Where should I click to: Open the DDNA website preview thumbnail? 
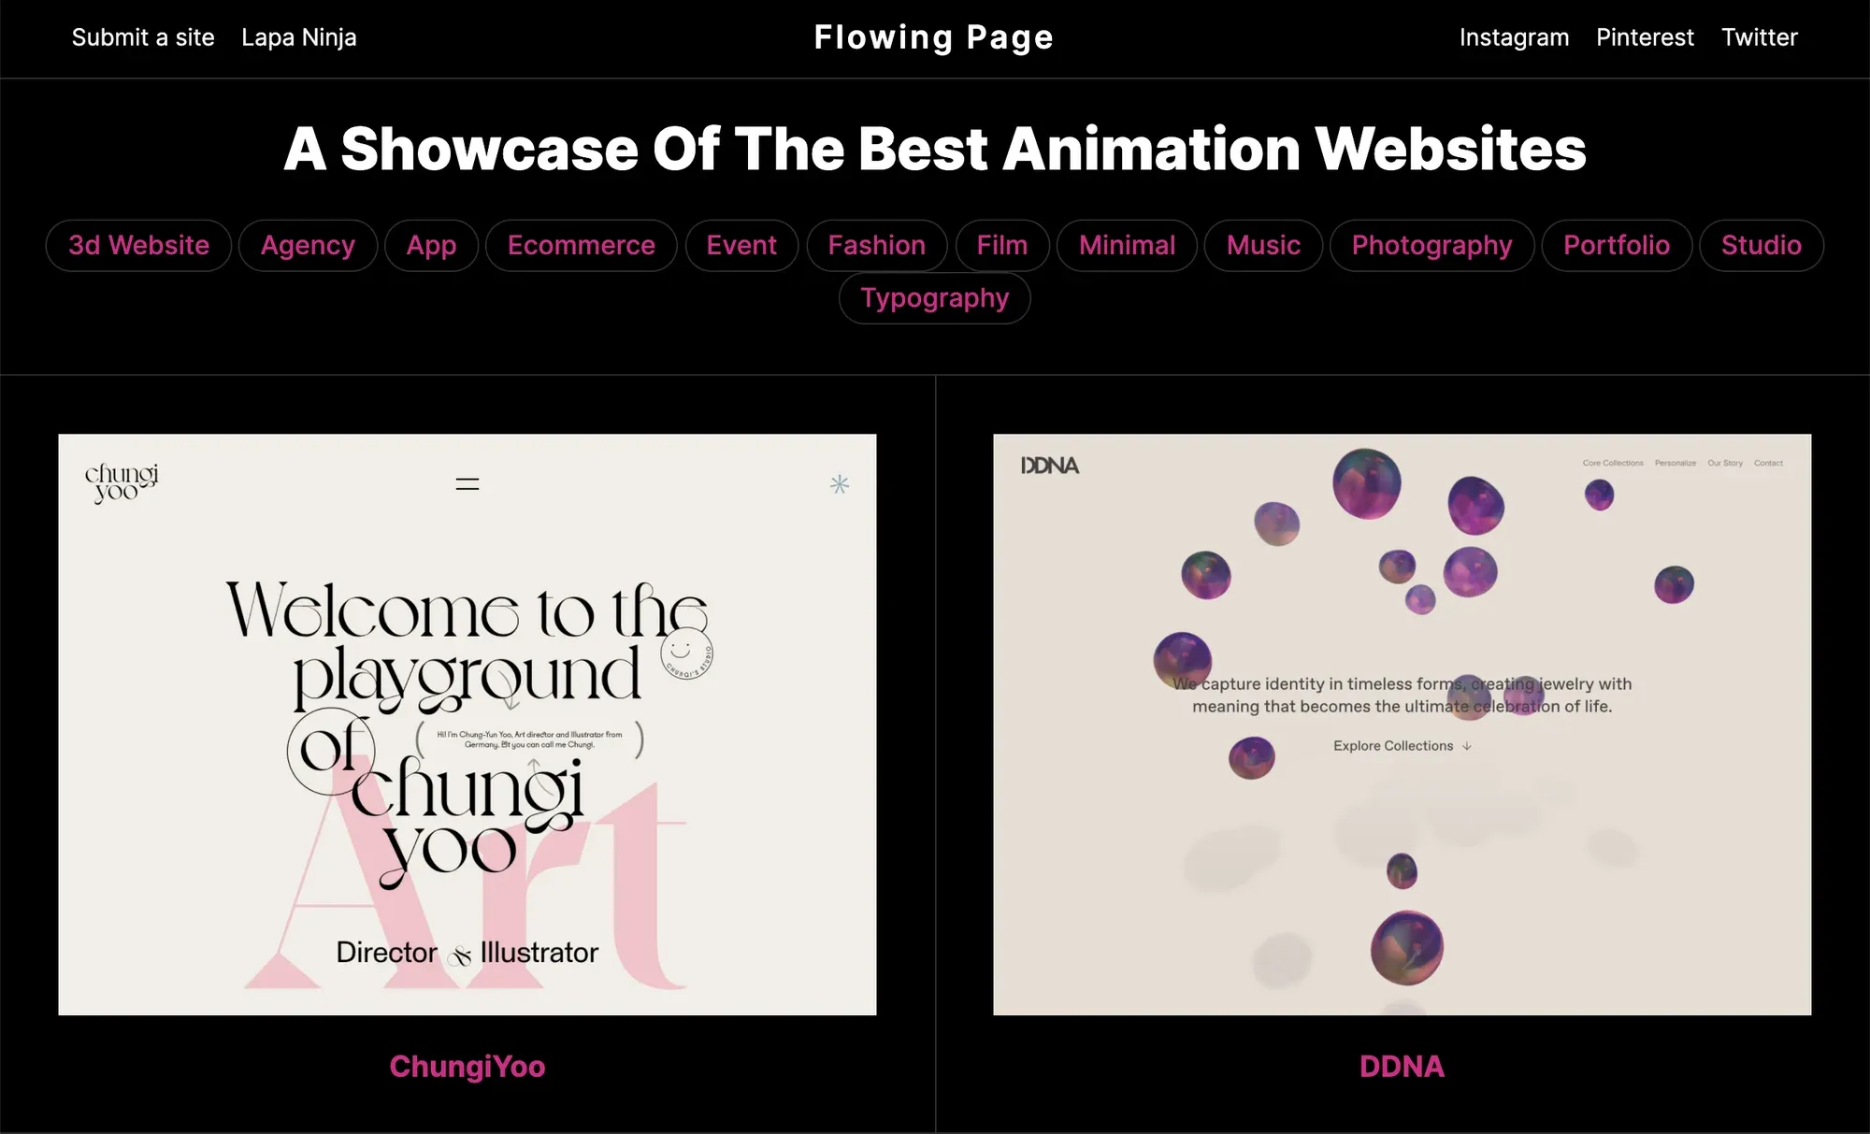coord(1402,725)
